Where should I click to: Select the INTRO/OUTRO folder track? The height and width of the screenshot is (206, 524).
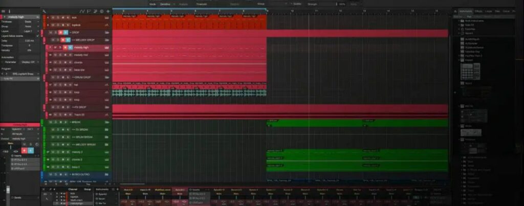tap(81, 174)
